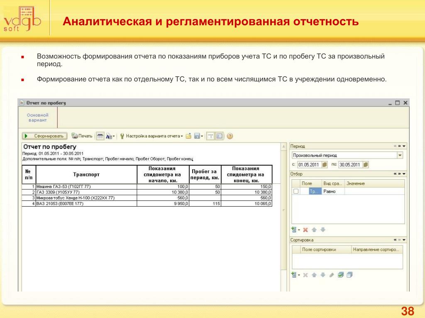Click the move down arrow in Сортировка toolbar

coord(323,275)
